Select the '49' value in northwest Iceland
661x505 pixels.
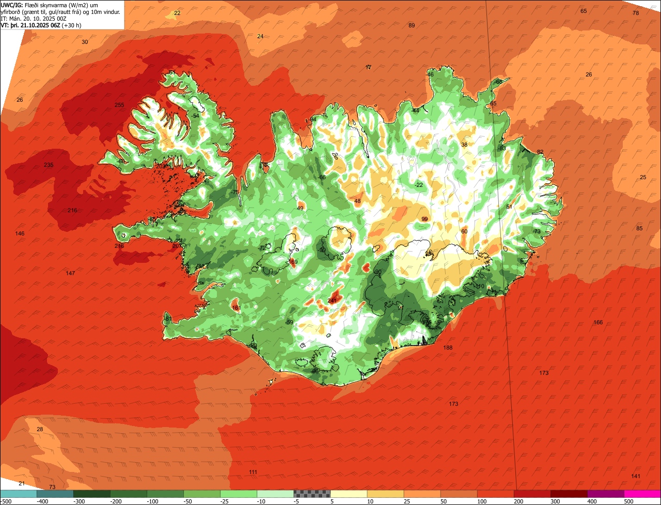click(x=300, y=208)
